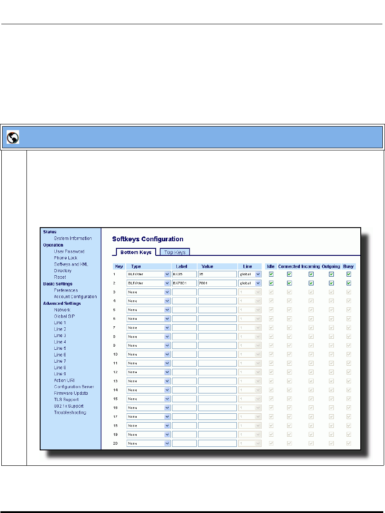Toggle Busy checkbox for key 1

349,274
